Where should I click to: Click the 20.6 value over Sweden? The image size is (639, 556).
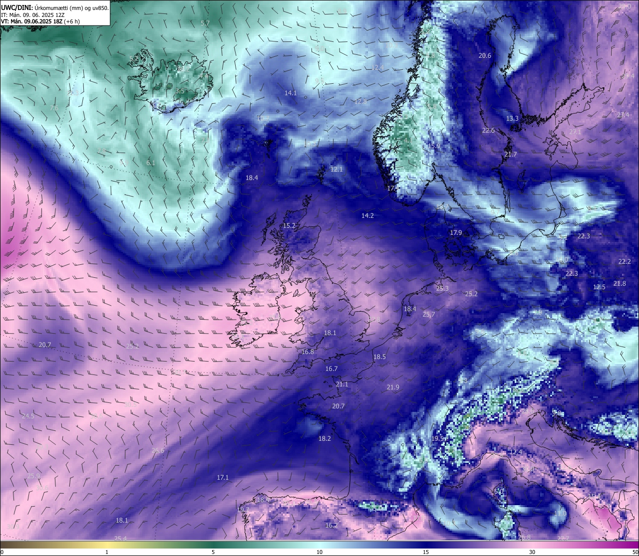click(485, 55)
